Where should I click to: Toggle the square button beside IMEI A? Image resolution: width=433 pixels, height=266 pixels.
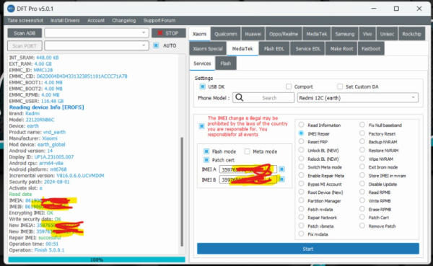(281, 169)
